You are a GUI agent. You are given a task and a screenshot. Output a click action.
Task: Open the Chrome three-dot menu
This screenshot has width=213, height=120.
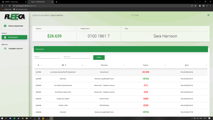211,6
